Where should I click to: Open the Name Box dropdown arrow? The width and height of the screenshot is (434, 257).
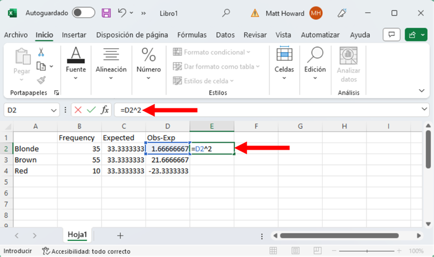54,110
